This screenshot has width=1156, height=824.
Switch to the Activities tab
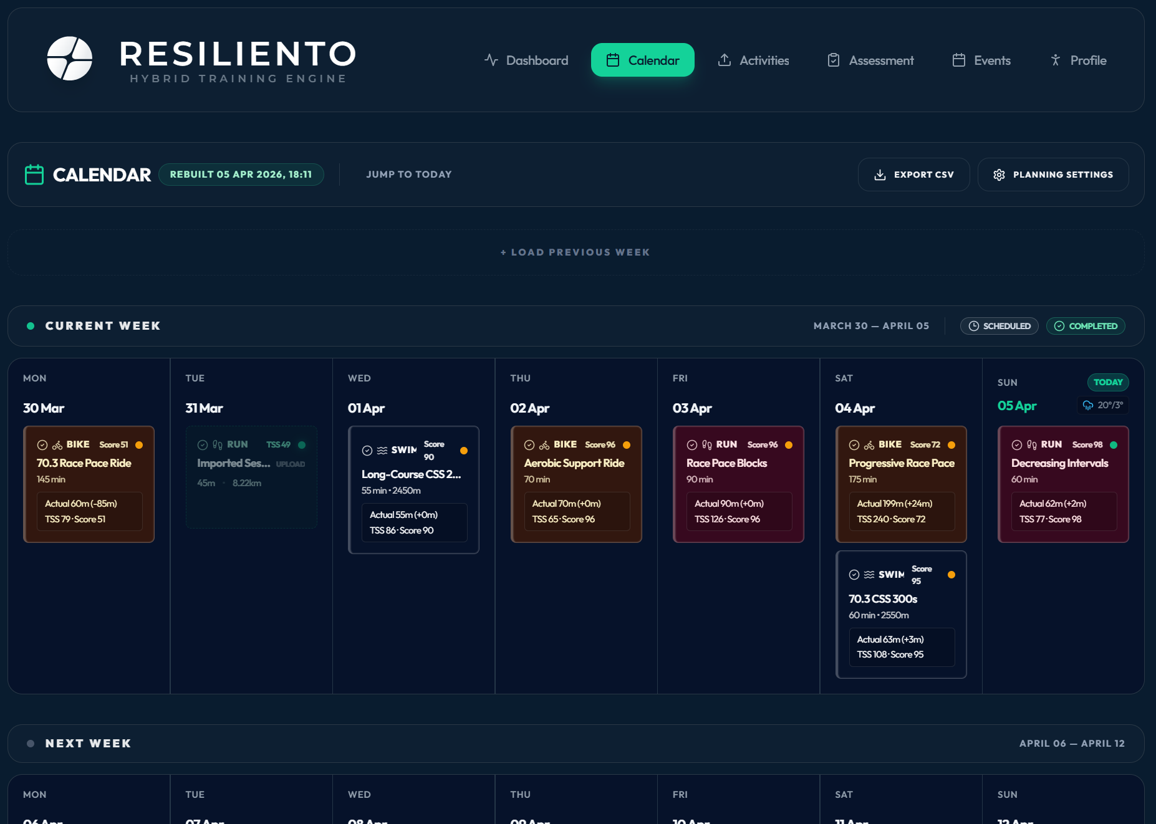click(x=753, y=60)
